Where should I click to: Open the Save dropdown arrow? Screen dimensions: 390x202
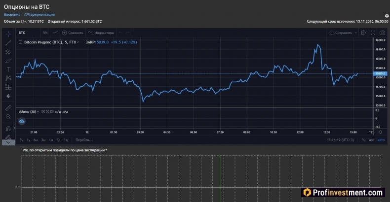click(356, 33)
